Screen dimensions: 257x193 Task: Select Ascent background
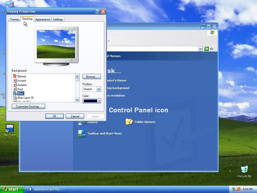pyautogui.click(x=22, y=81)
